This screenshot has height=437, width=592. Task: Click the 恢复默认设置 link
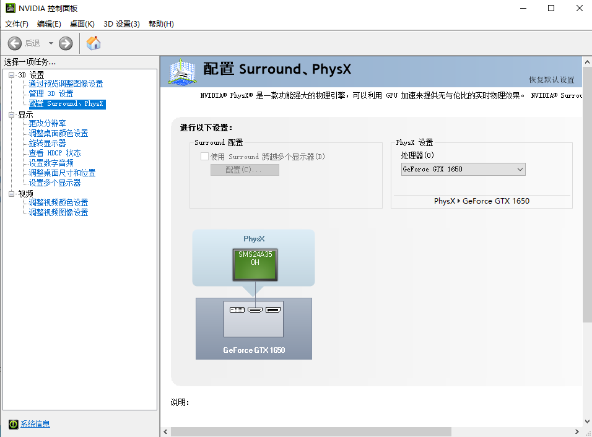[551, 80]
